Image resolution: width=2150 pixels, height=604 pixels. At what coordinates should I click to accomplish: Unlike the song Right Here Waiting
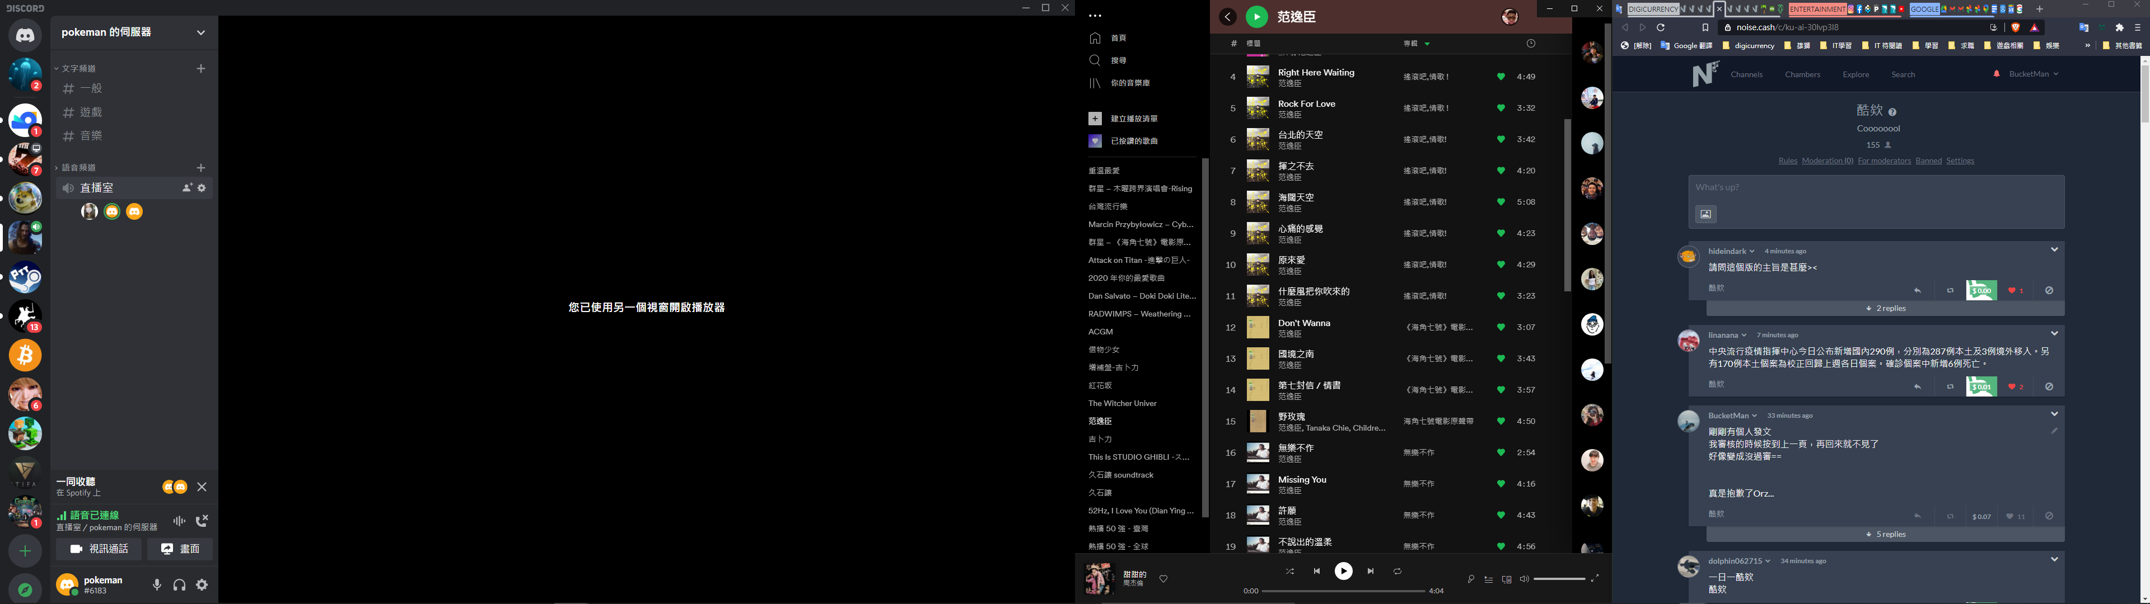tap(1501, 77)
